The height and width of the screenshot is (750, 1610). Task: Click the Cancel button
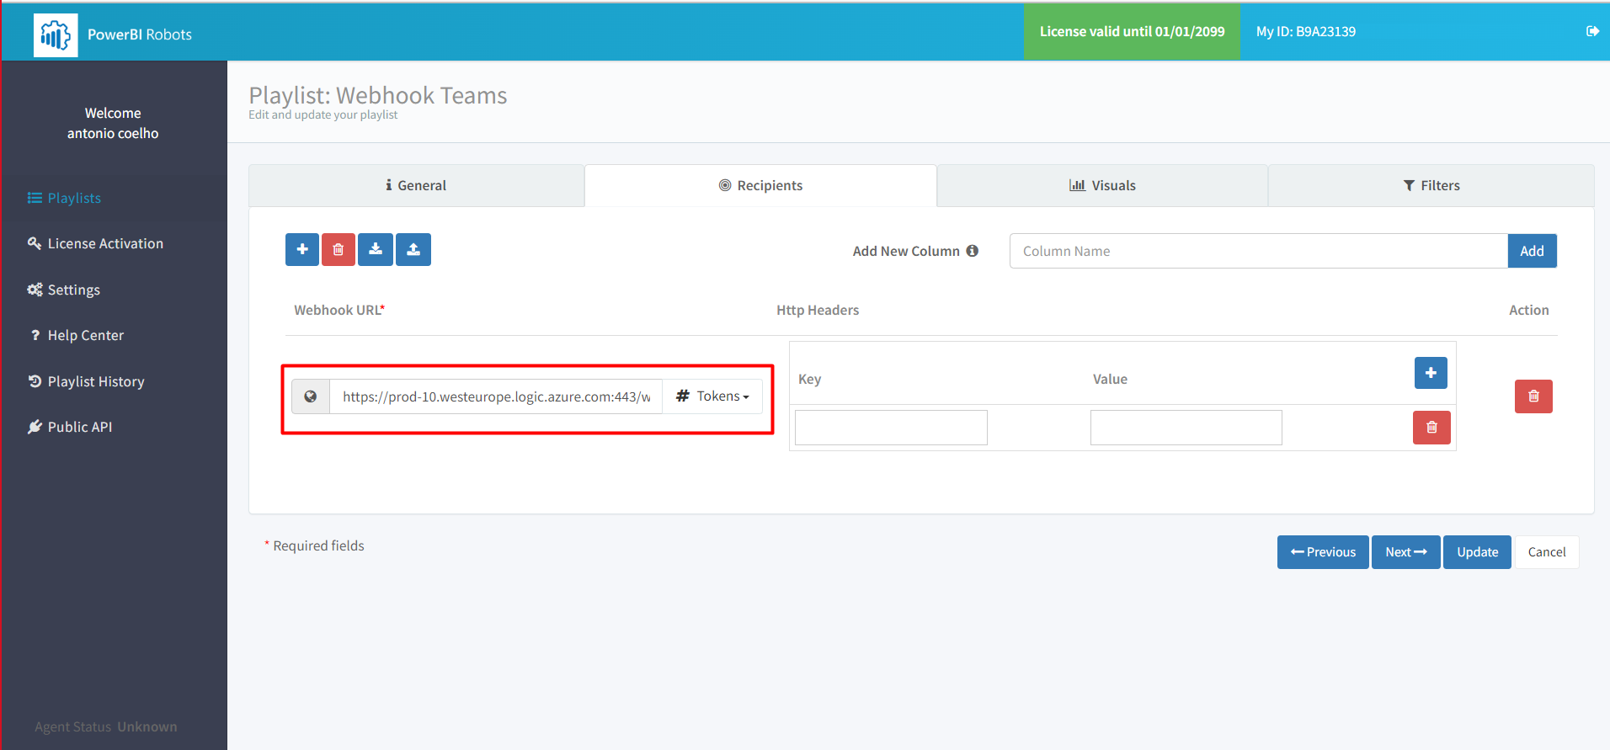[x=1547, y=552]
